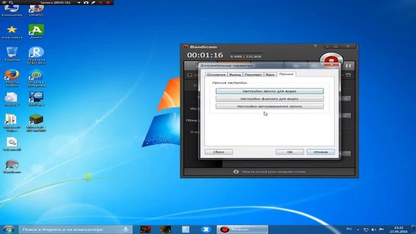
Task: Click the red Bandicam stop recording button
Action: point(331,59)
